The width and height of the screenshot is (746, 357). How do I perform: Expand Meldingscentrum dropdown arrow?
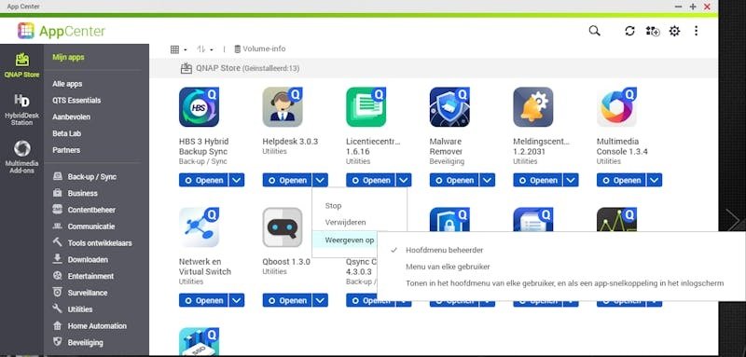[x=571, y=180]
